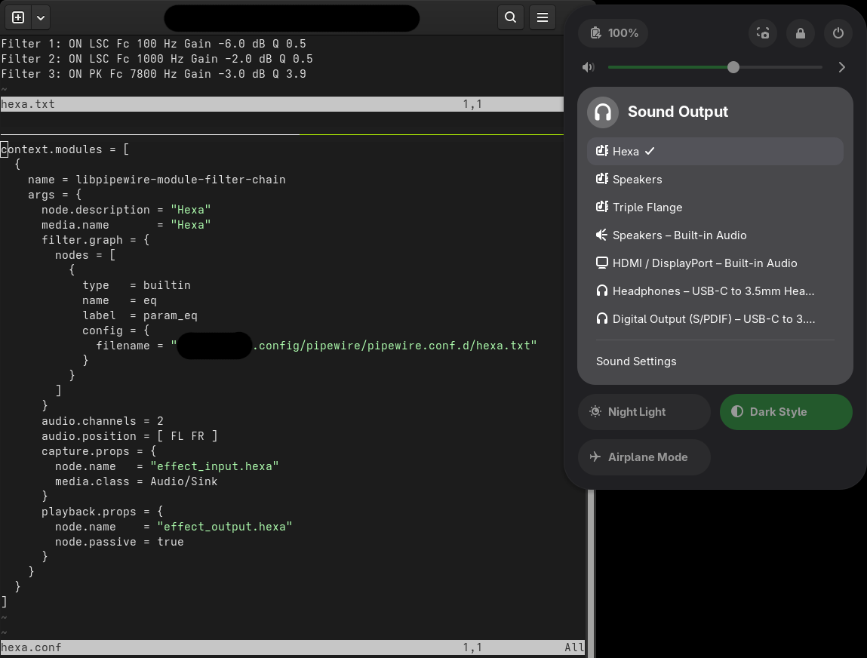The image size is (867, 658).
Task: Toggle Dark Style
Action: (x=786, y=412)
